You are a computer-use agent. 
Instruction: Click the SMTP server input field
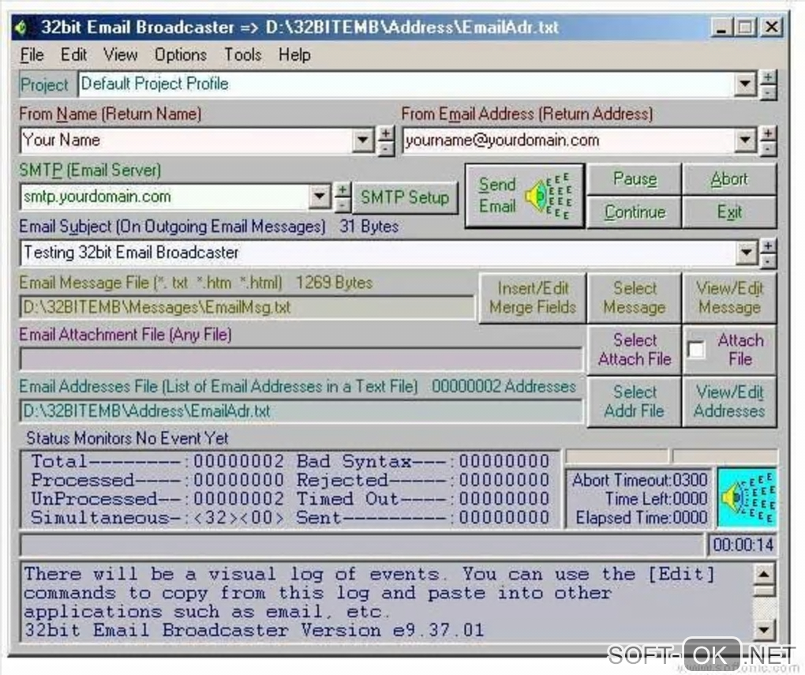[x=165, y=197]
